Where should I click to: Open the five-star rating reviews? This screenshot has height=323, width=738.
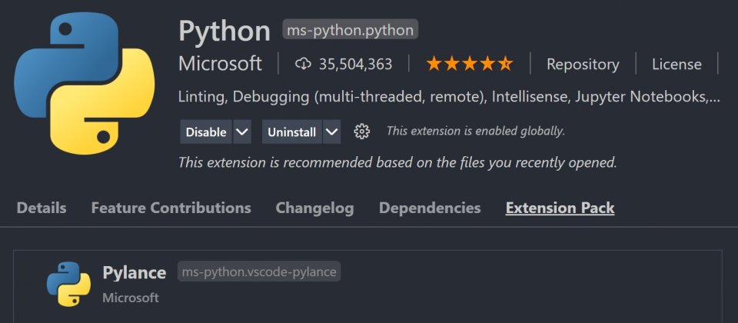(x=469, y=64)
